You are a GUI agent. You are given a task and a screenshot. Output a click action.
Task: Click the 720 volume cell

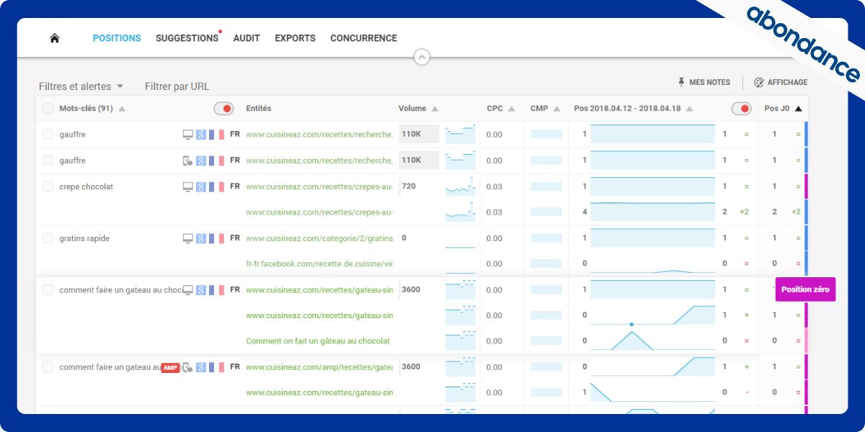[409, 186]
